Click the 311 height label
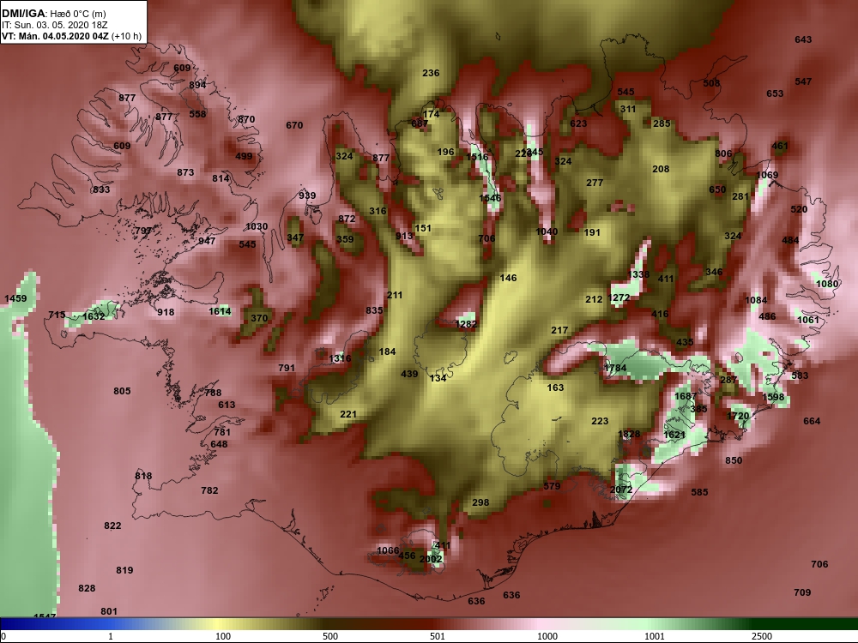This screenshot has width=858, height=643. (x=628, y=109)
